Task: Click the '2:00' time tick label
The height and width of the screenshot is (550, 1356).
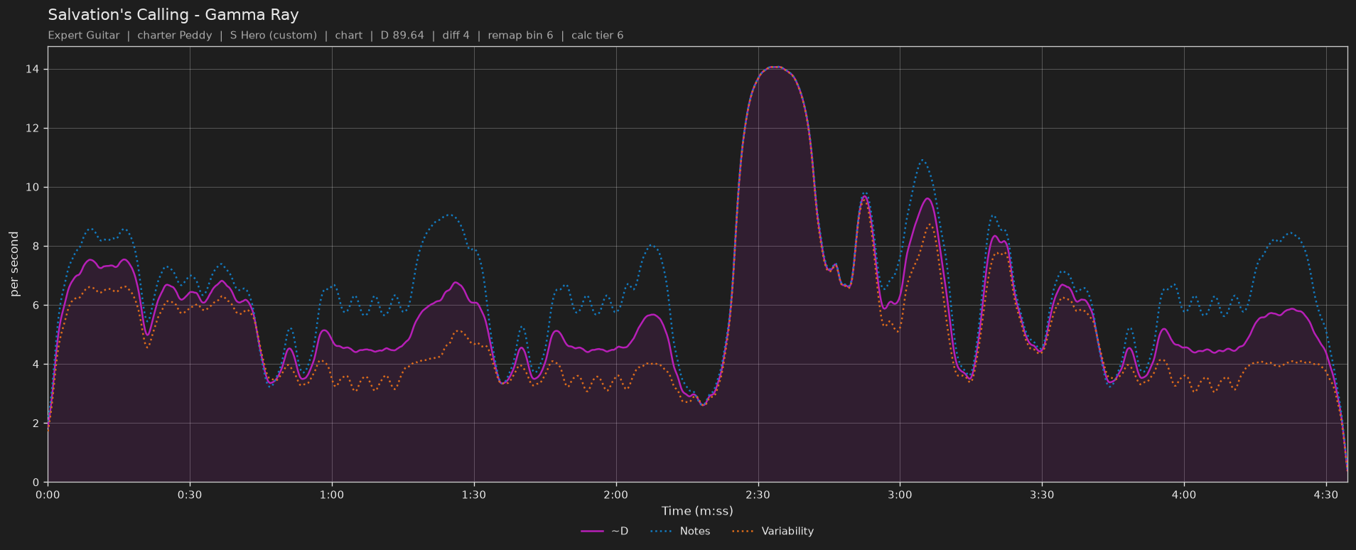Action: click(616, 495)
